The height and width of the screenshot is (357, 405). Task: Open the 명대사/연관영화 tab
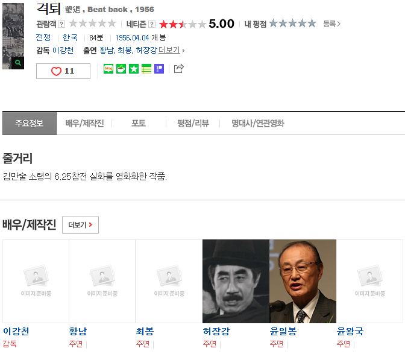(258, 123)
